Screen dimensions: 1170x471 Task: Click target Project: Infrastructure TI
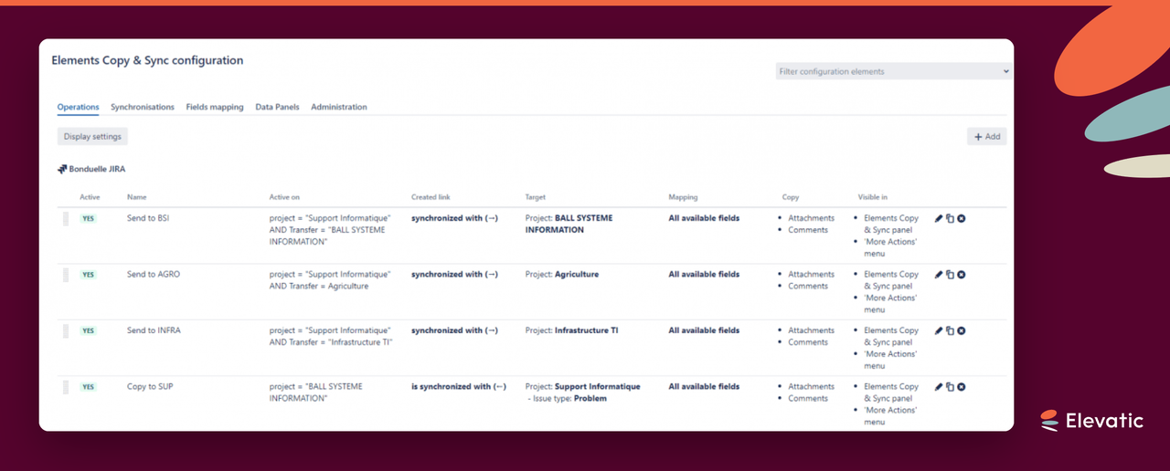tap(571, 330)
